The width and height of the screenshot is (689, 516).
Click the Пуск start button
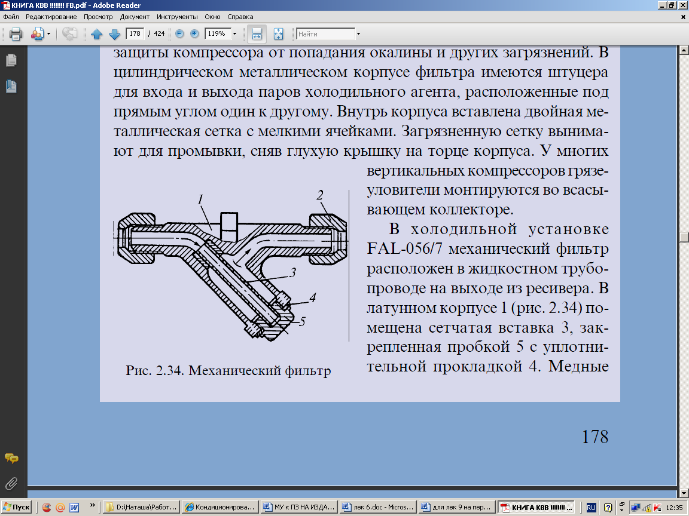point(16,507)
